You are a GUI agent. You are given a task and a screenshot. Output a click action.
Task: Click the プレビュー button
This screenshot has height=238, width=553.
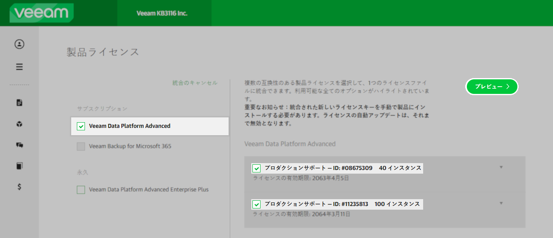point(492,87)
